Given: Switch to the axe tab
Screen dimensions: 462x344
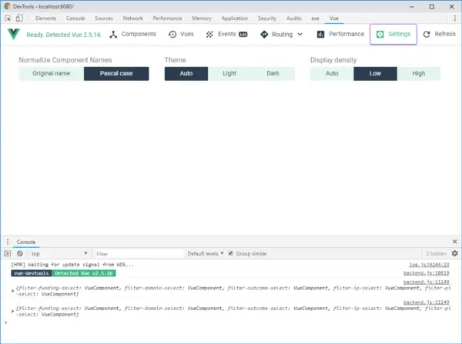Looking at the screenshot, I should [x=315, y=18].
